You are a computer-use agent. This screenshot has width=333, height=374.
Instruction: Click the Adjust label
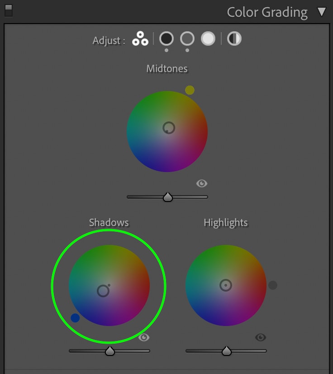(x=109, y=41)
